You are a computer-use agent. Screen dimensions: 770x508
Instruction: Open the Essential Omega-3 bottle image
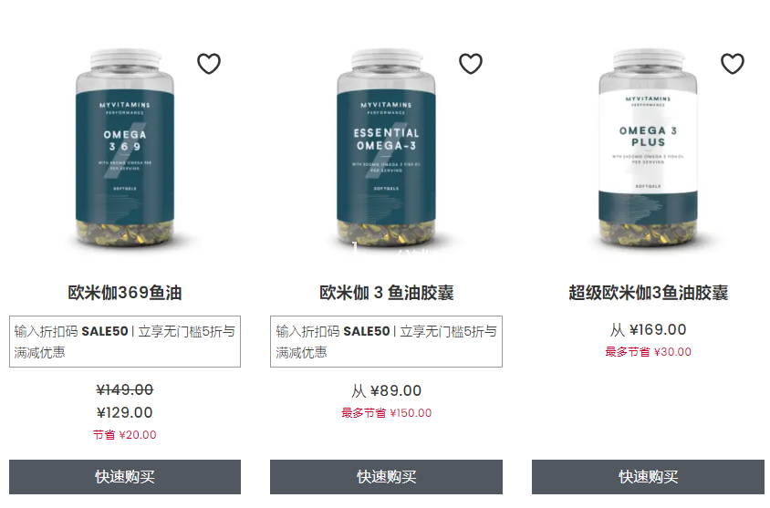pos(386,147)
